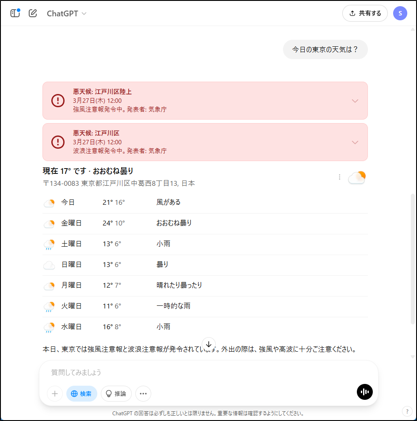Image resolution: width=417 pixels, height=421 pixels.
Task: Enable the 検索 search mode
Action: (x=81, y=393)
